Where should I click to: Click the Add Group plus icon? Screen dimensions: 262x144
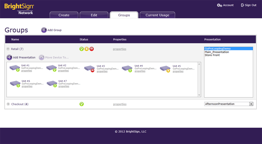44,30
